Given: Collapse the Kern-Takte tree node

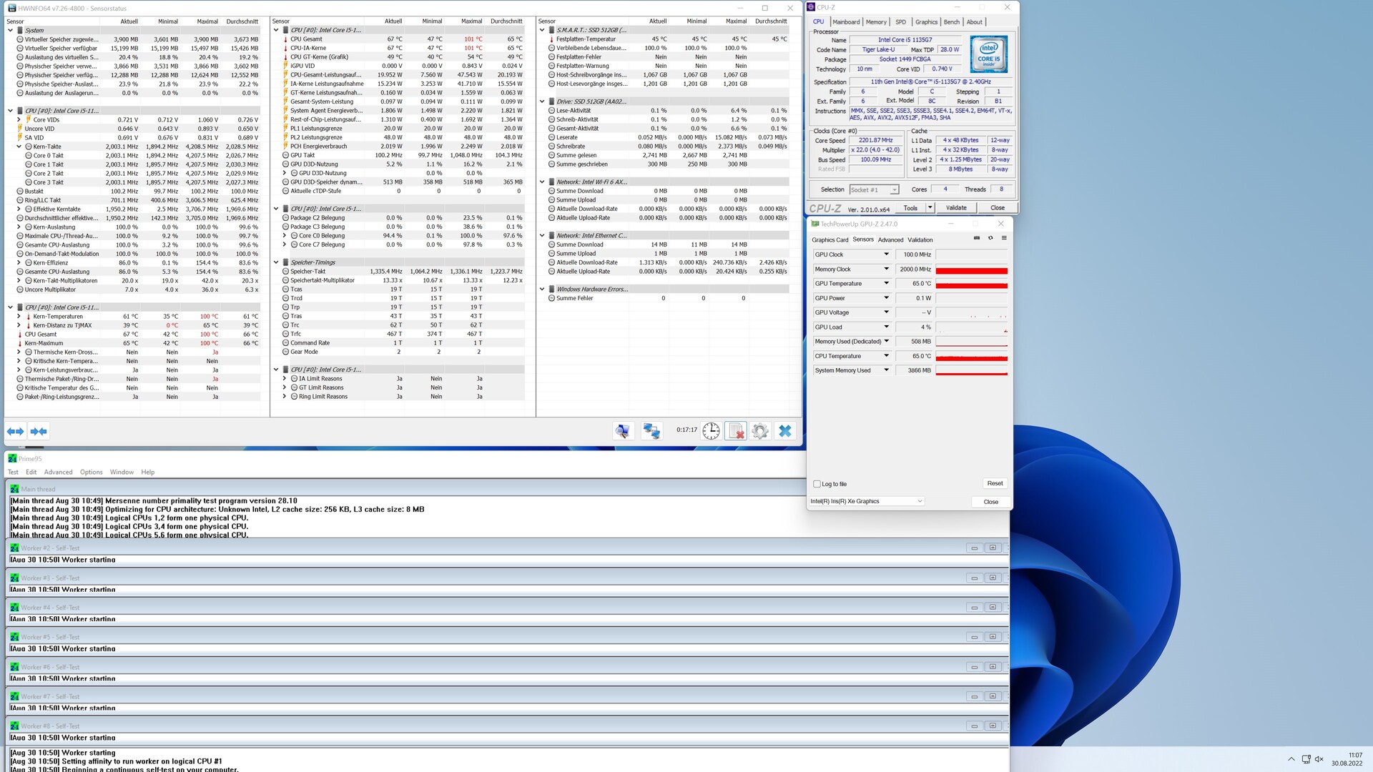Looking at the screenshot, I should pyautogui.click(x=19, y=147).
